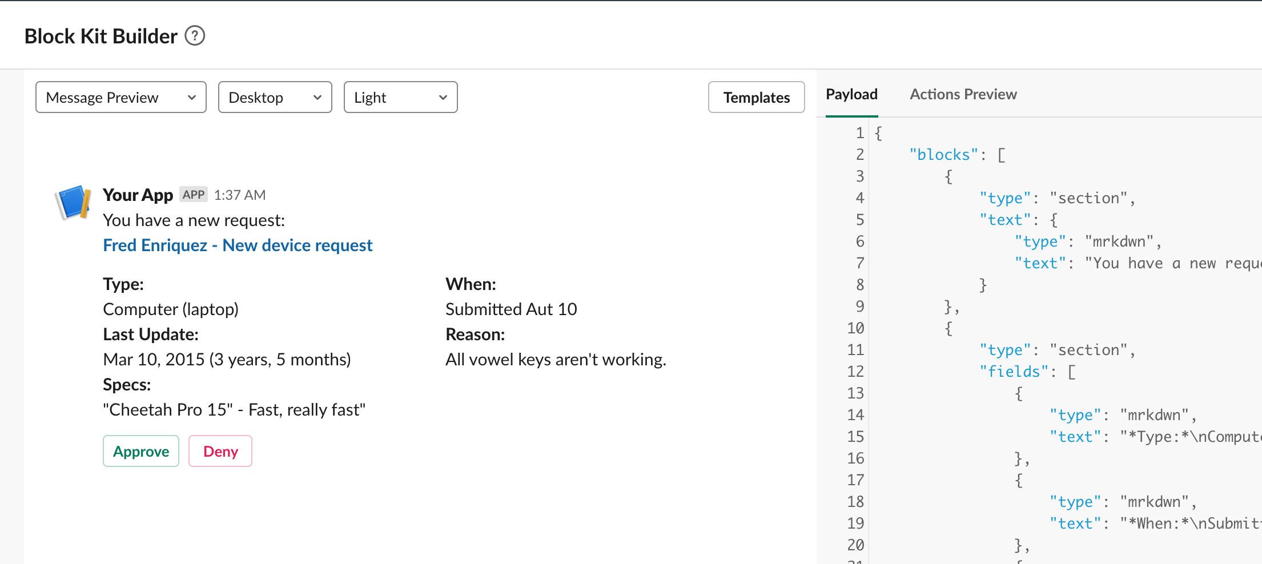Open the Fred Enriquez device request link
This screenshot has height=564, width=1262.
tap(238, 245)
